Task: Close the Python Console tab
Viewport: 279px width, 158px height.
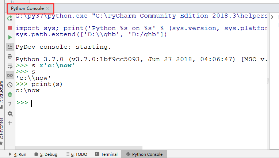Action: click(x=47, y=8)
